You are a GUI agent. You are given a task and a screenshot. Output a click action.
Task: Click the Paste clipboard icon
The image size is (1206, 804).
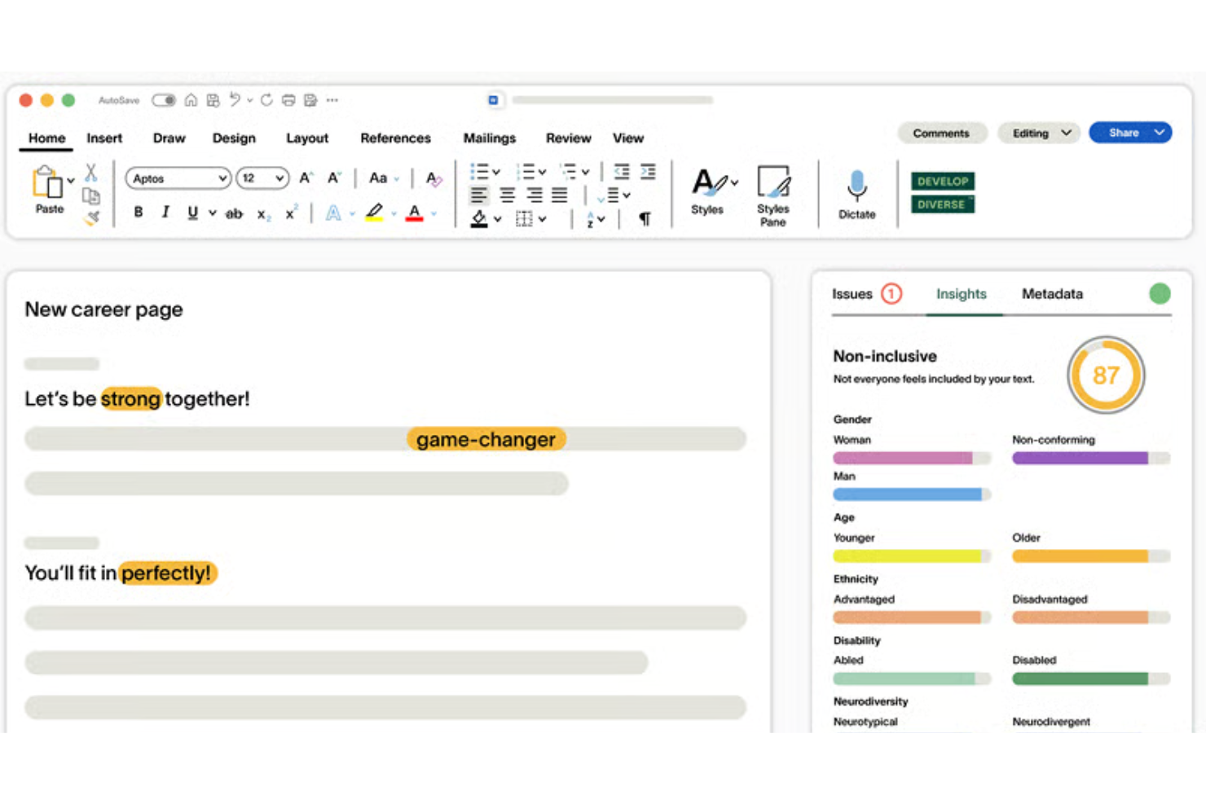pyautogui.click(x=47, y=182)
